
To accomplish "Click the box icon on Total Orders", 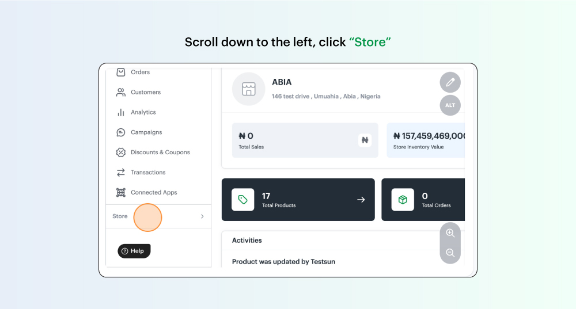I will 403,200.
